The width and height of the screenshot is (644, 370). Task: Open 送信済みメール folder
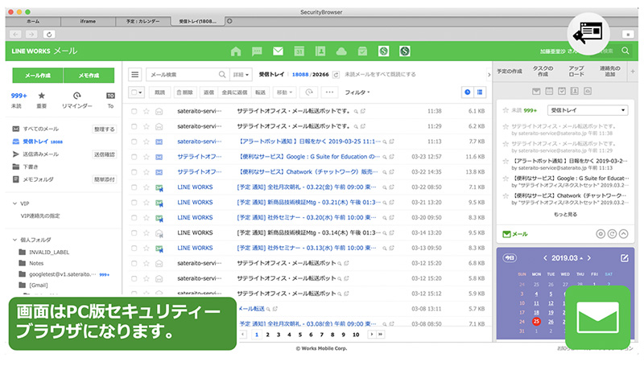(x=41, y=154)
